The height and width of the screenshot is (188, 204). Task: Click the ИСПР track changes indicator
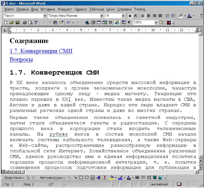[125, 184]
